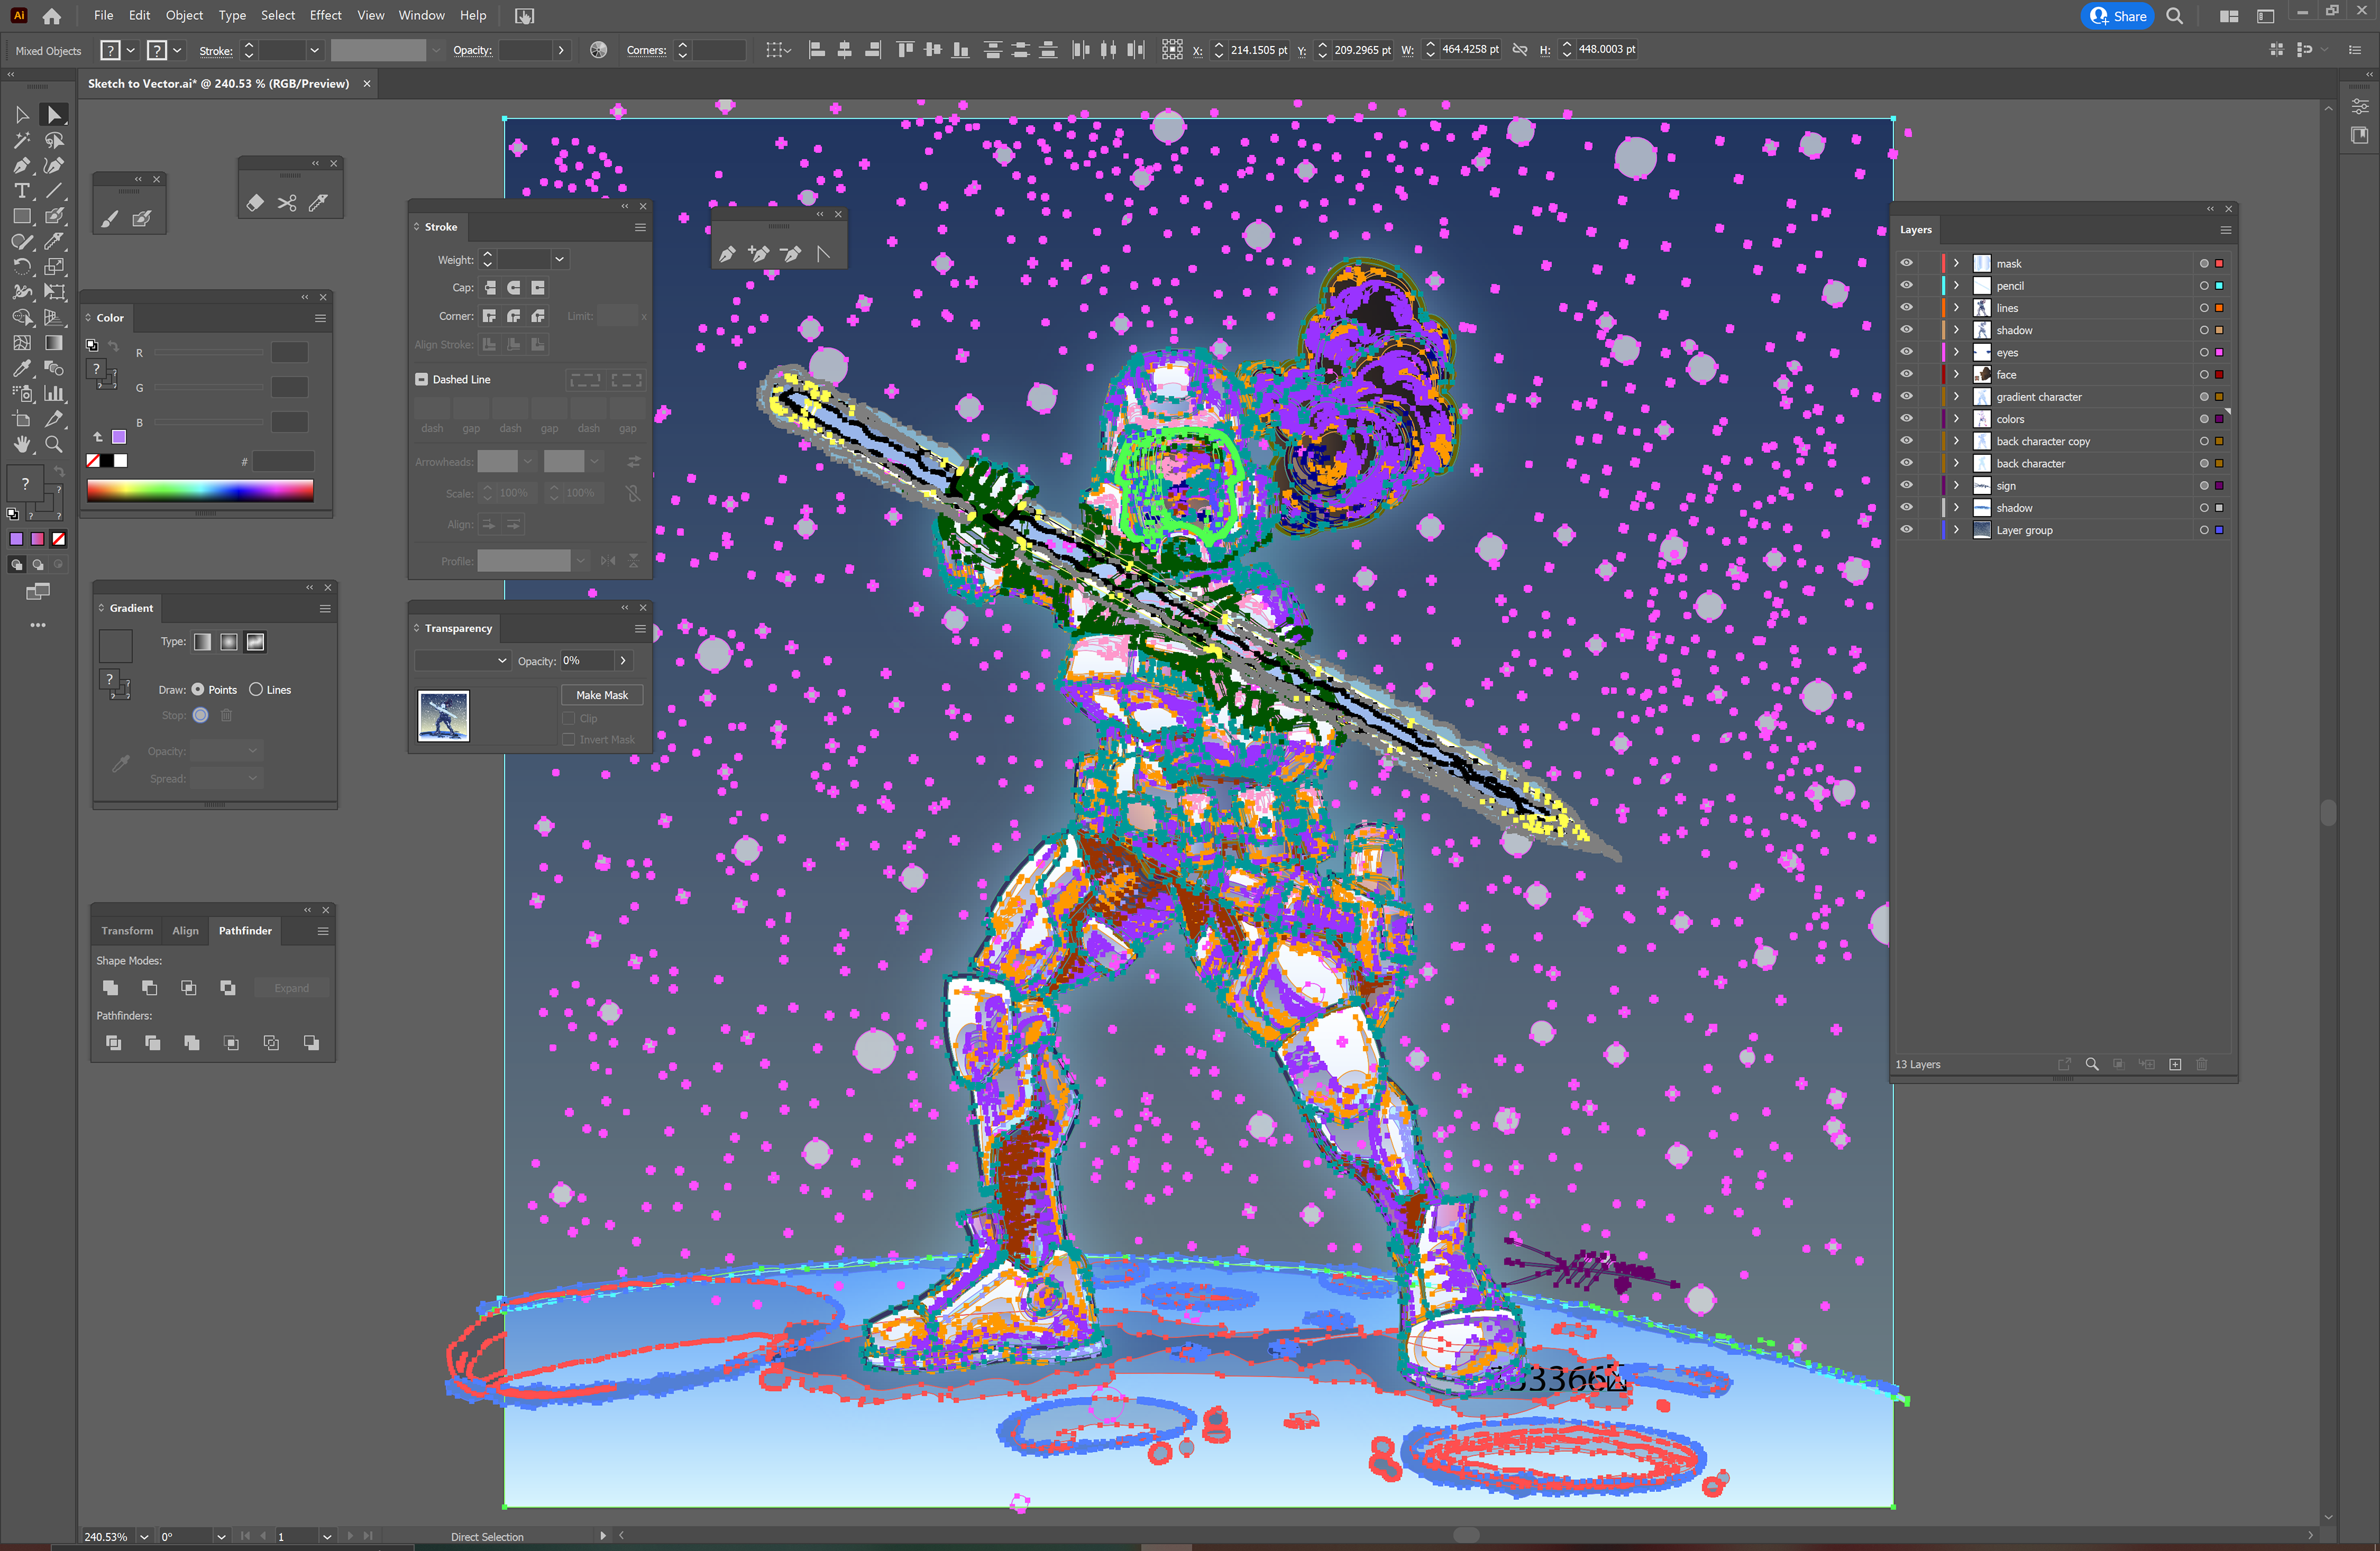Screen dimensions: 2380x1551
Task: Click the Paintbrush tool in floating panel
Action: (x=110, y=218)
